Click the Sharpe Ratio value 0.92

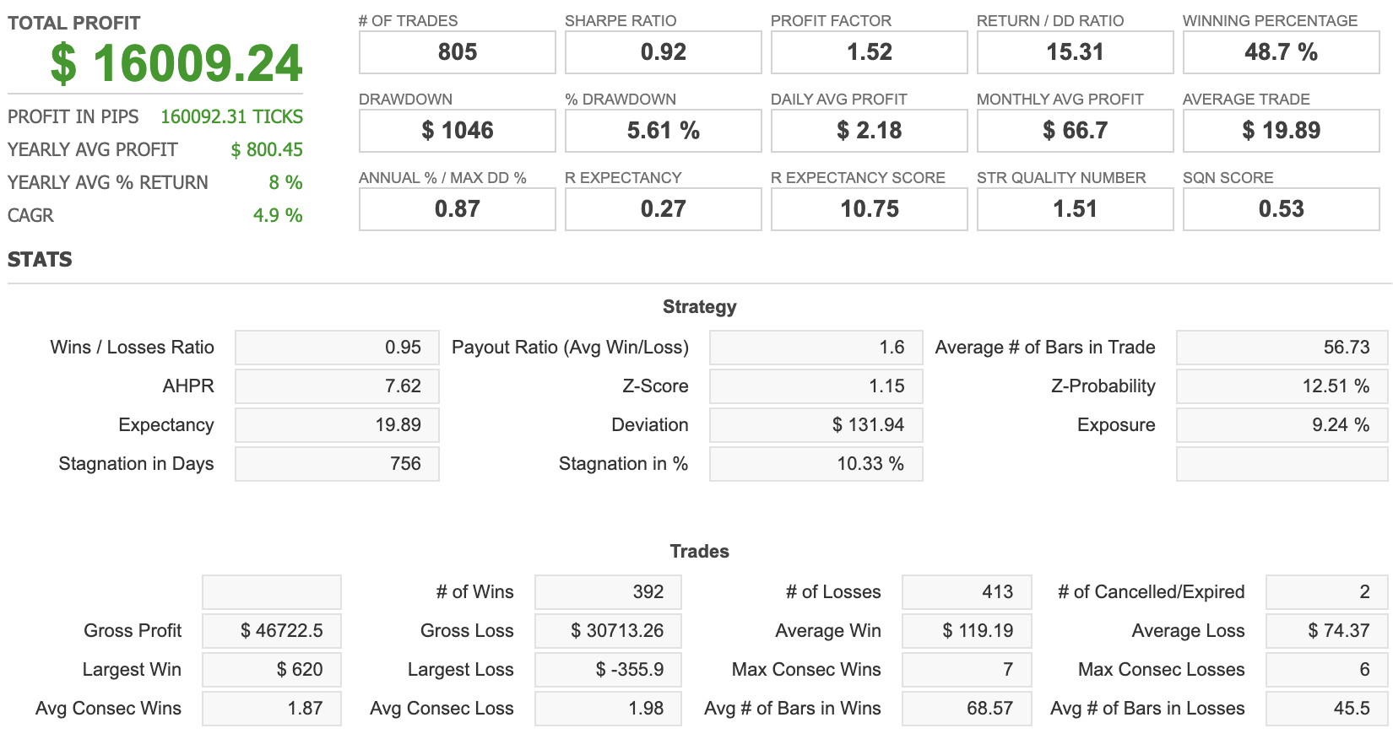point(663,52)
